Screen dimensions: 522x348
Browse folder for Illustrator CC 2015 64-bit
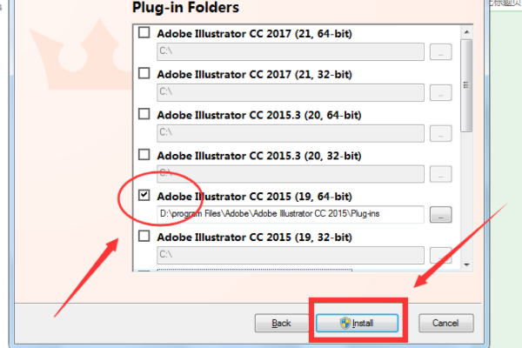pos(440,215)
